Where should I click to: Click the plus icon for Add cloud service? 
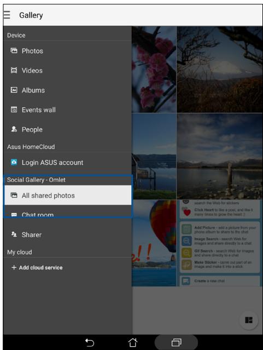click(x=14, y=267)
